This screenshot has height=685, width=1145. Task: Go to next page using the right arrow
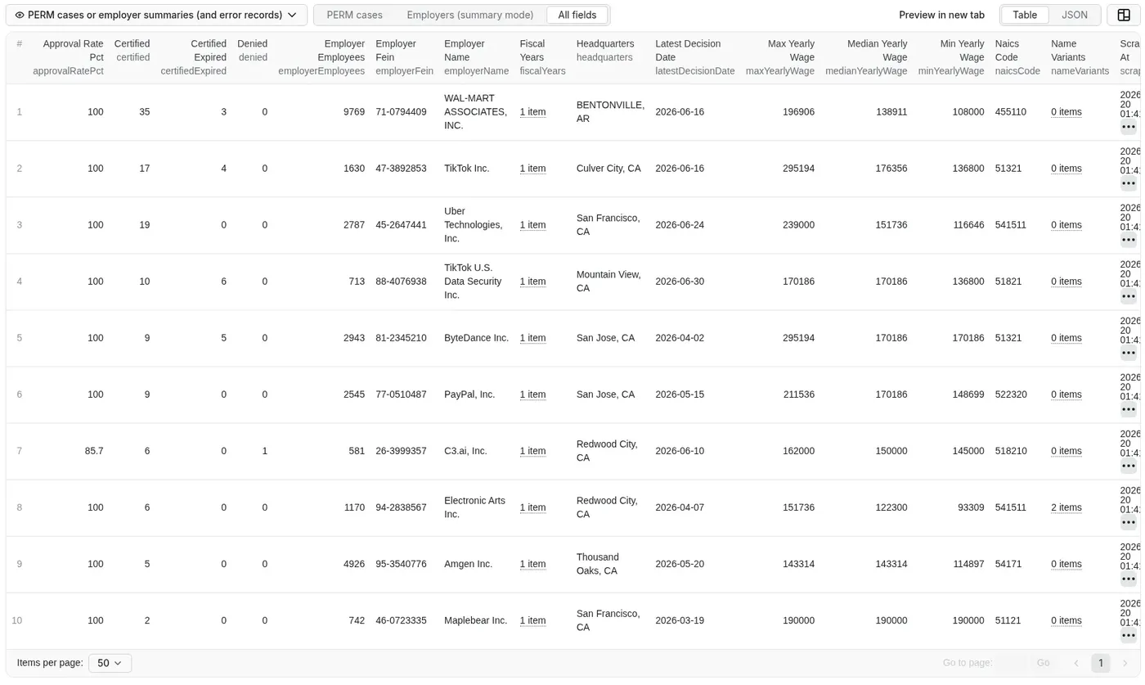click(x=1125, y=663)
